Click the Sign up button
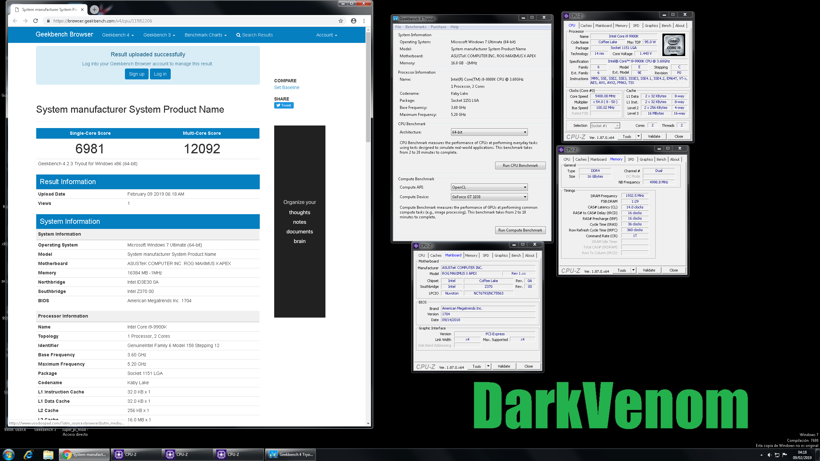This screenshot has width=820, height=461. (137, 74)
